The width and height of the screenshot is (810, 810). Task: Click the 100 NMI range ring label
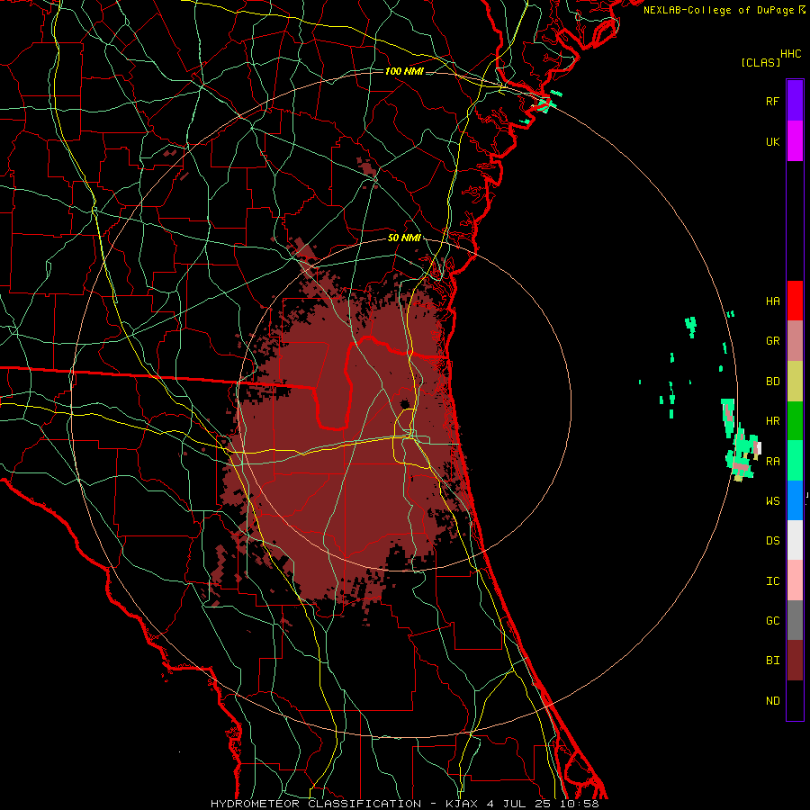(x=404, y=71)
